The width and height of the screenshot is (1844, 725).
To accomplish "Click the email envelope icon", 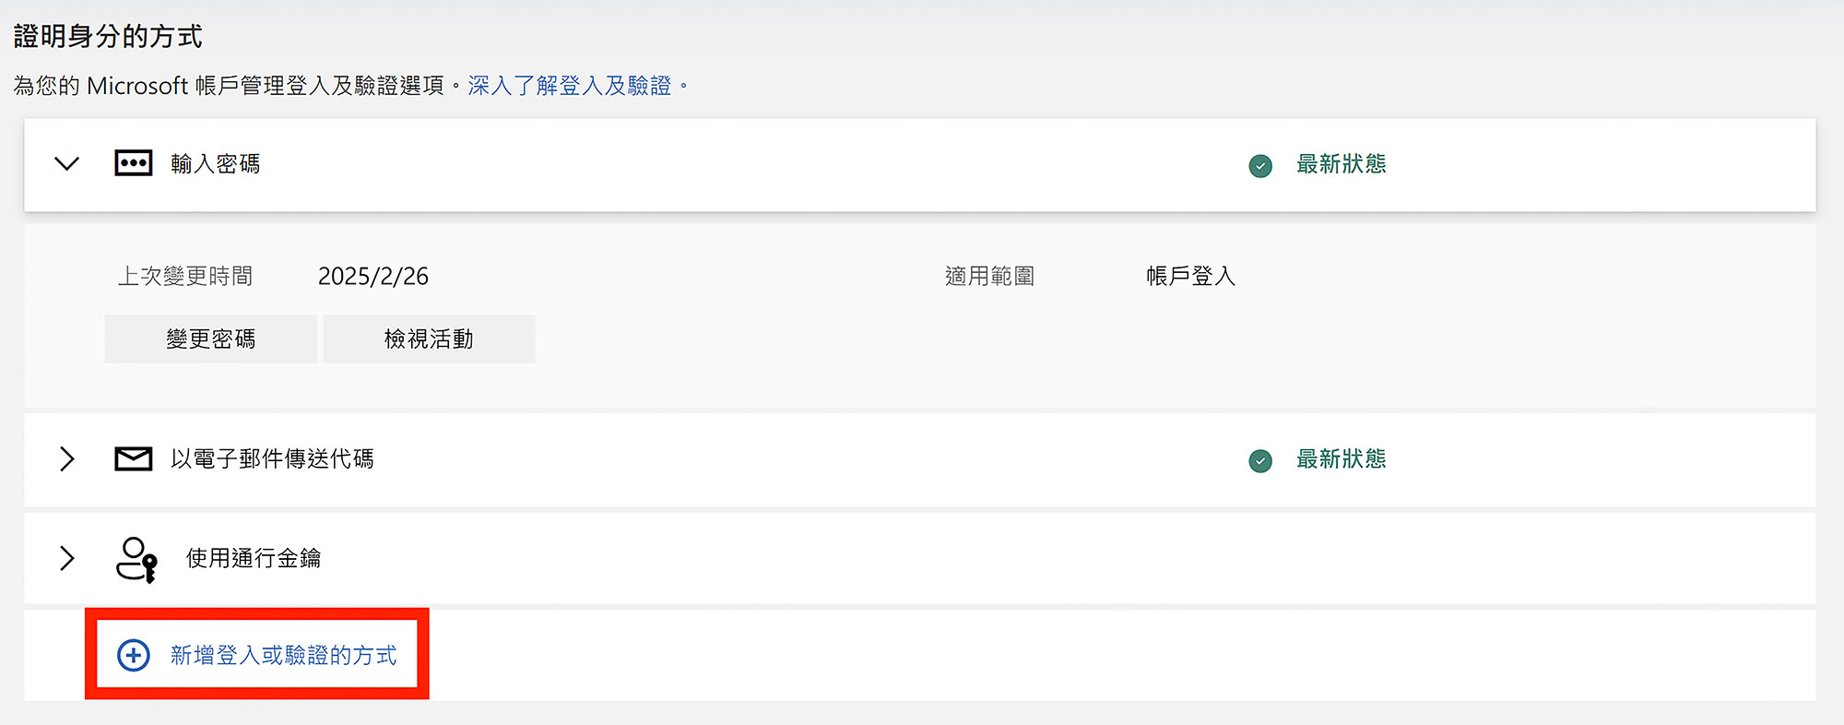I will click(134, 458).
